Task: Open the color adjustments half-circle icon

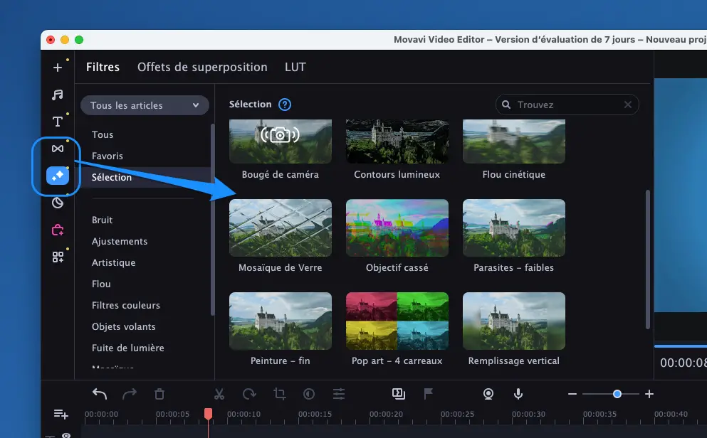Action: pyautogui.click(x=309, y=394)
